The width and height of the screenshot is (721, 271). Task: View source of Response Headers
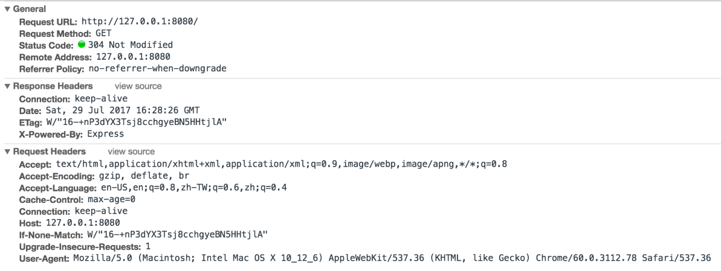[138, 86]
